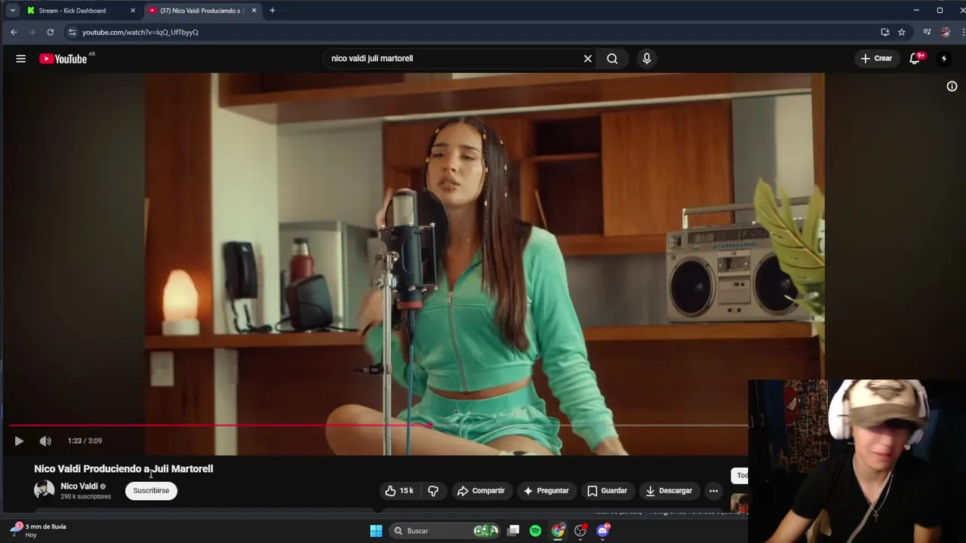View site information icon in address bar
This screenshot has height=543, width=966.
click(x=72, y=32)
